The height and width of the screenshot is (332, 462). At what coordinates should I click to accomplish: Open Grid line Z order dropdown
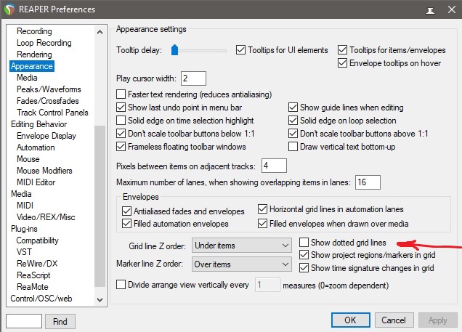pyautogui.click(x=242, y=246)
